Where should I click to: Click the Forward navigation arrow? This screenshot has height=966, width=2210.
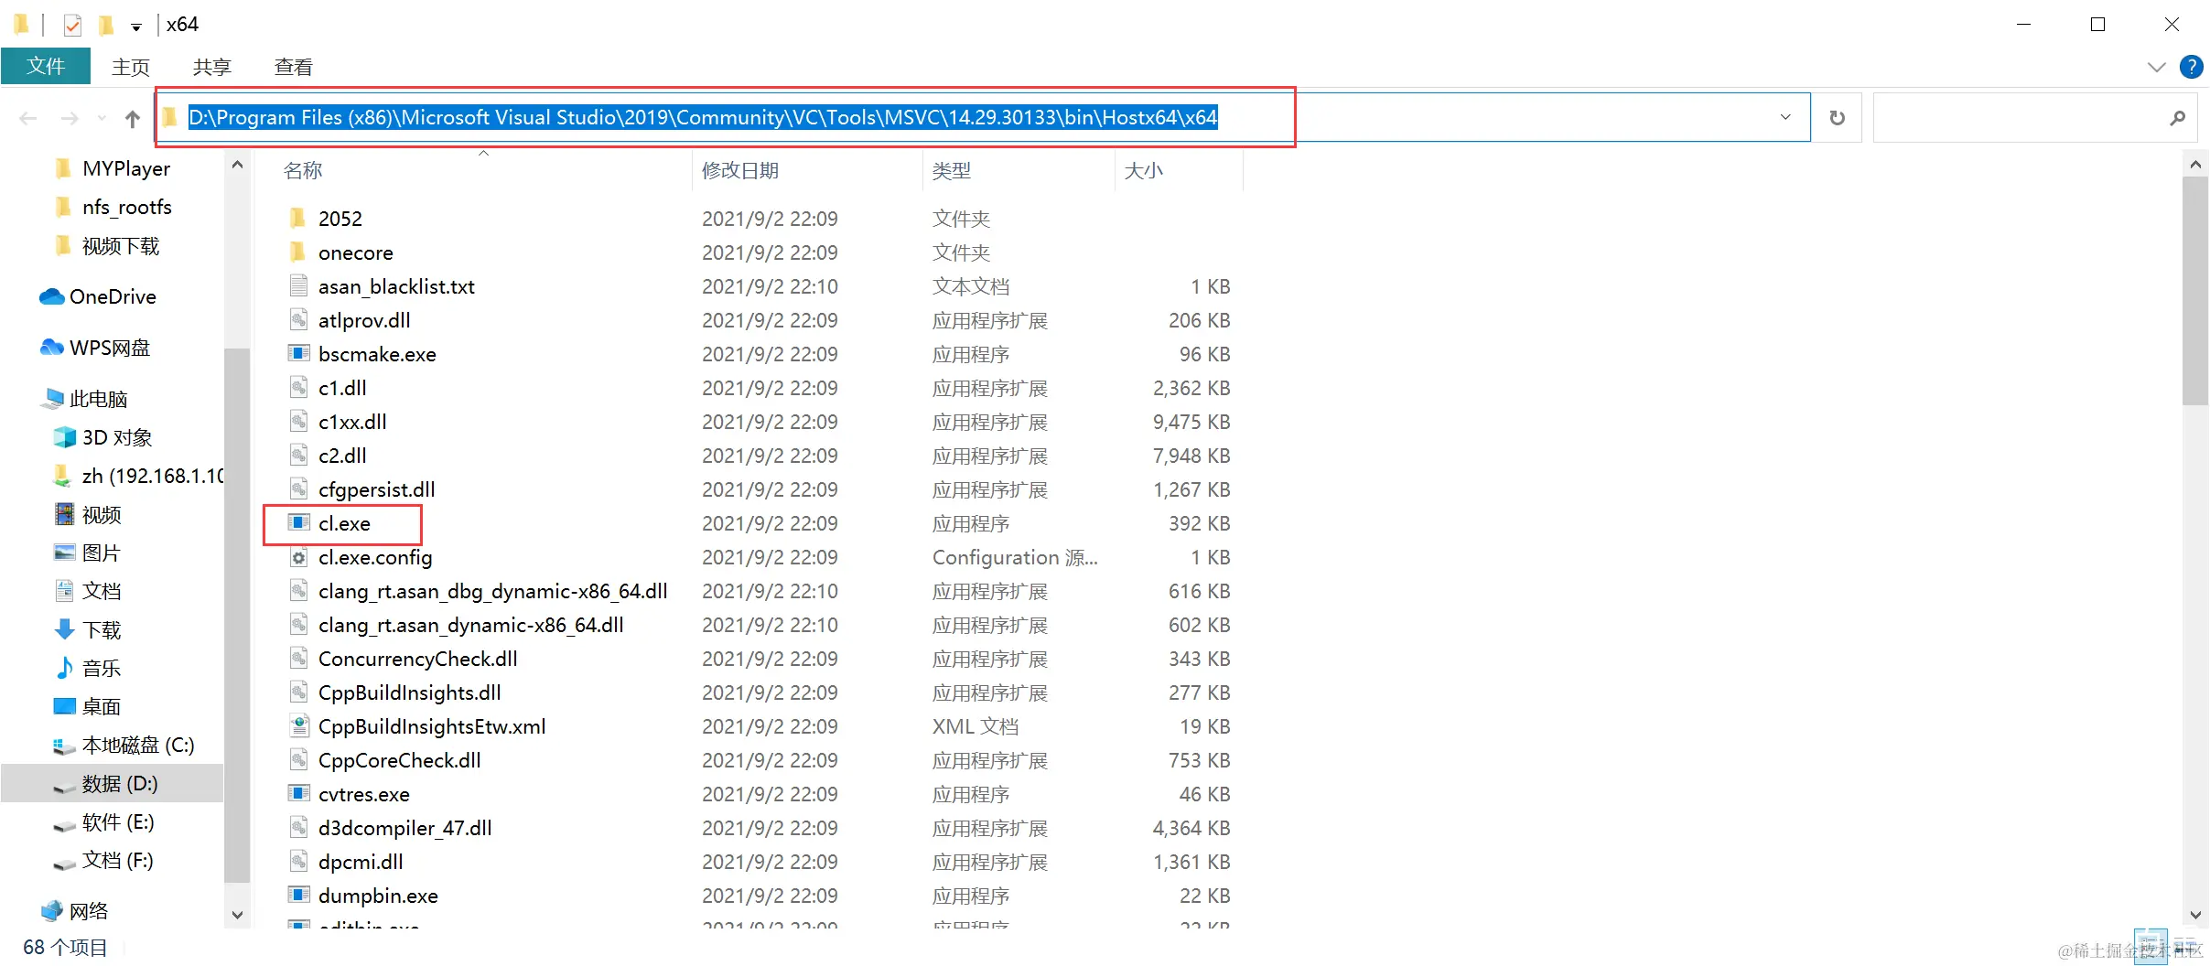(70, 118)
